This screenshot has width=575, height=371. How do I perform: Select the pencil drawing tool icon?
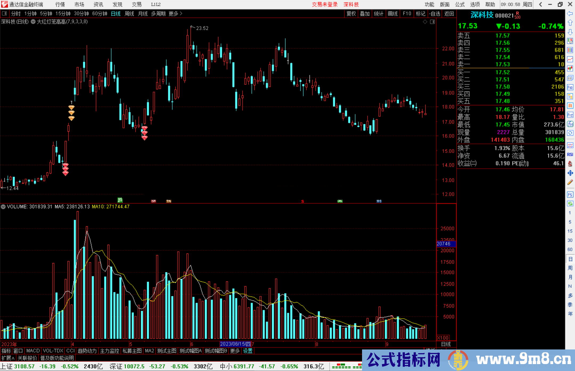[x=570, y=182]
